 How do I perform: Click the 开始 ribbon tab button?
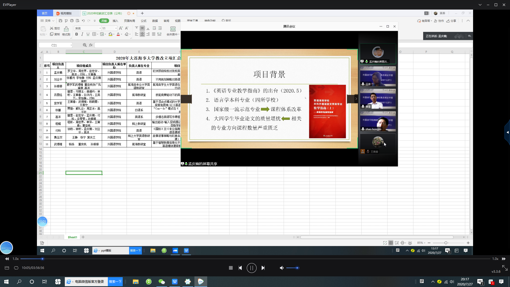pos(104,21)
